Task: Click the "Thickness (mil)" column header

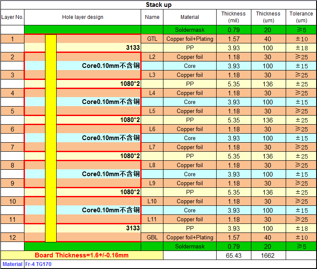Action: (233, 17)
